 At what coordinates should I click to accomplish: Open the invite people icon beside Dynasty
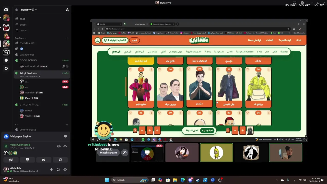click(67, 10)
